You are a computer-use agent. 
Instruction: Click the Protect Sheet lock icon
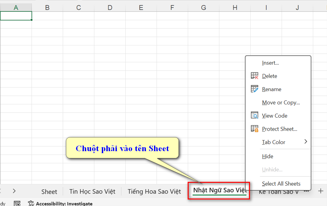(254, 129)
